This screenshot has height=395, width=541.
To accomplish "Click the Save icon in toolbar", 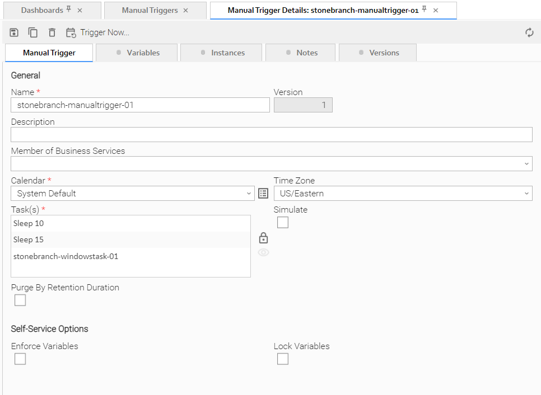I will (x=15, y=32).
